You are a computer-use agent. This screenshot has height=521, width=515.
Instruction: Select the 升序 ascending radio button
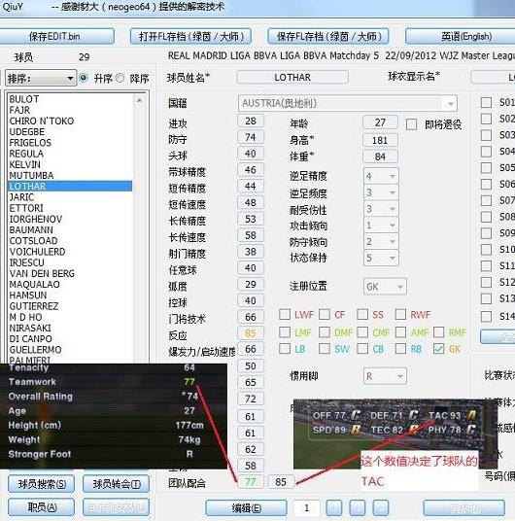(84, 78)
